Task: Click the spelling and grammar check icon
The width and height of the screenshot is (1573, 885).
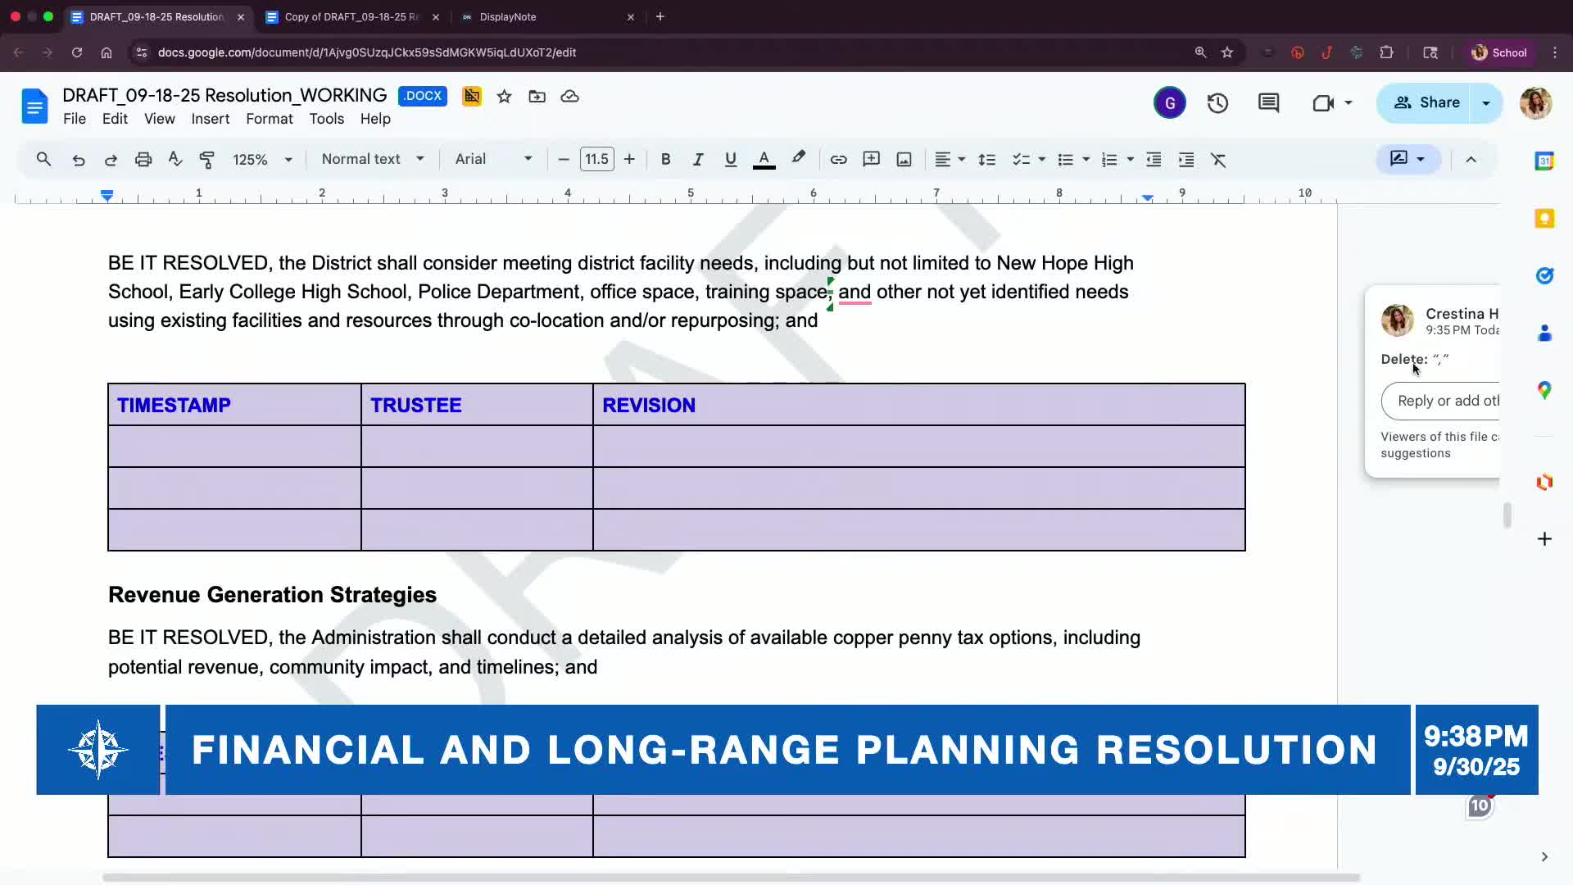Action: pos(175,160)
